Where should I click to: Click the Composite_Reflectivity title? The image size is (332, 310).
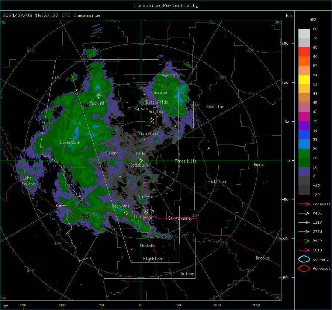166,6
